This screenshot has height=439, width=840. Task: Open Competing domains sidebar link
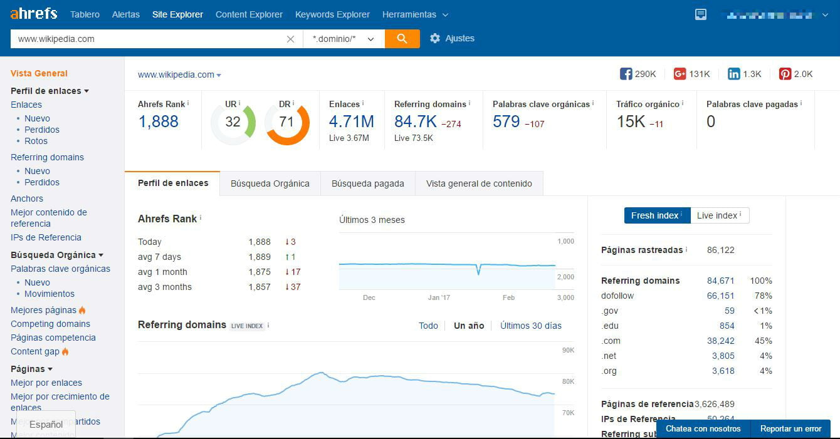pyautogui.click(x=50, y=324)
